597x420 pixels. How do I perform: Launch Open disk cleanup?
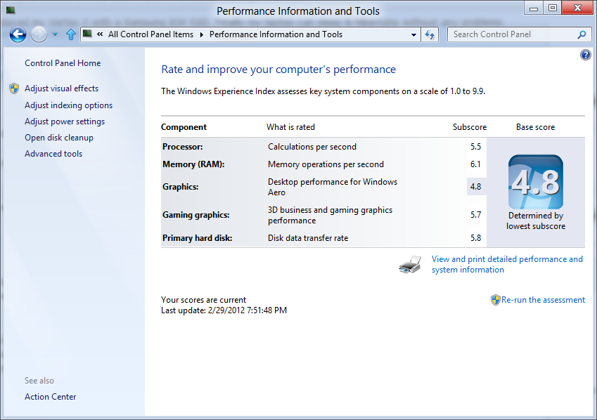point(59,138)
